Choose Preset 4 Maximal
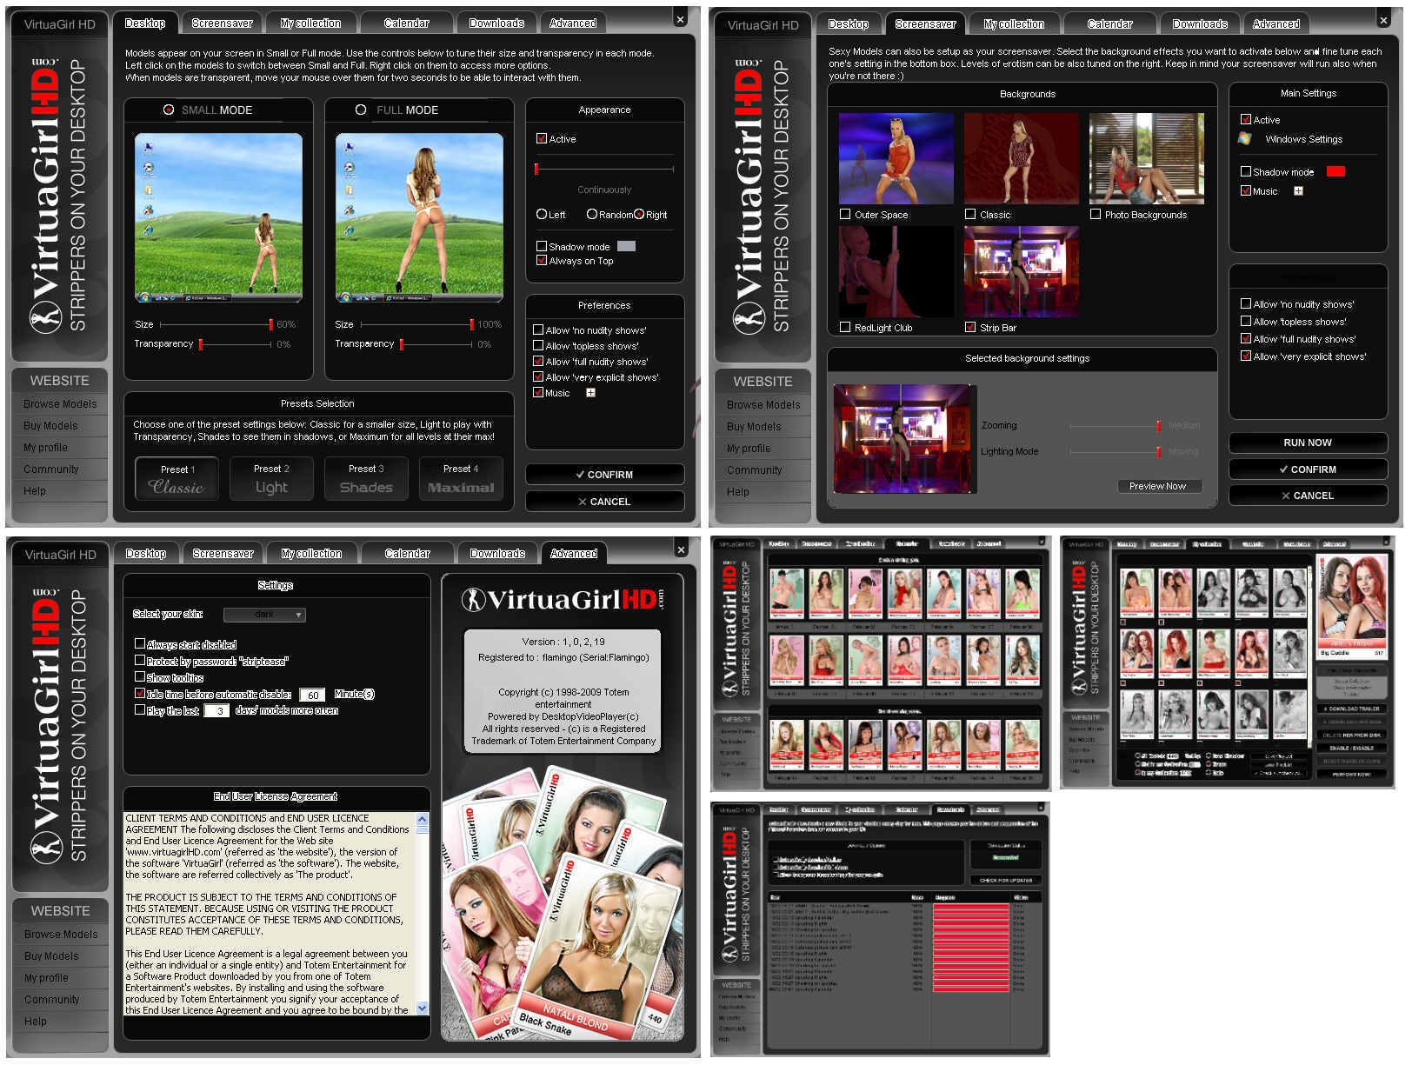The height and width of the screenshot is (1065, 1412). [x=461, y=479]
